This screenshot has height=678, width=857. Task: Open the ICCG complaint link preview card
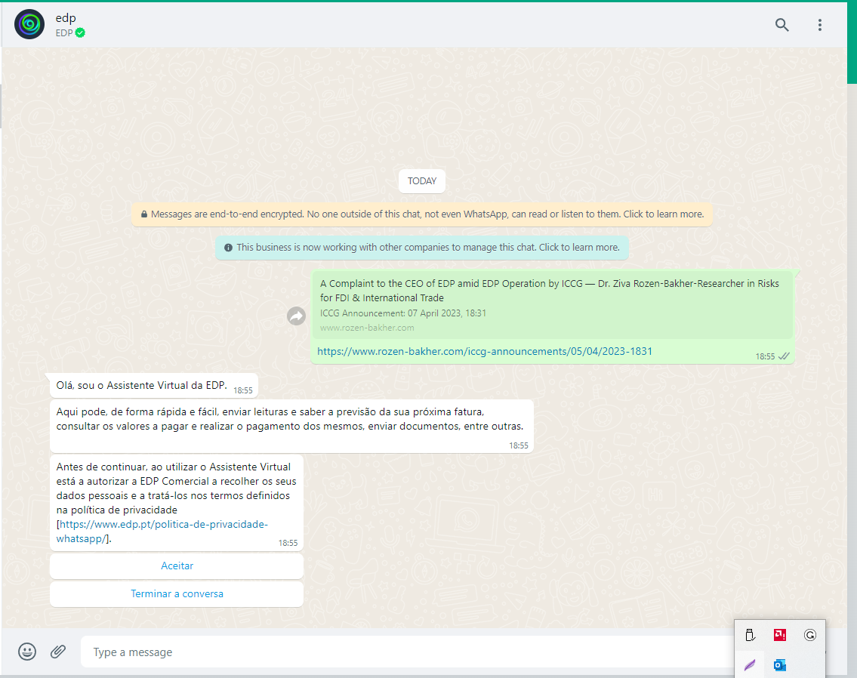pyautogui.click(x=551, y=304)
